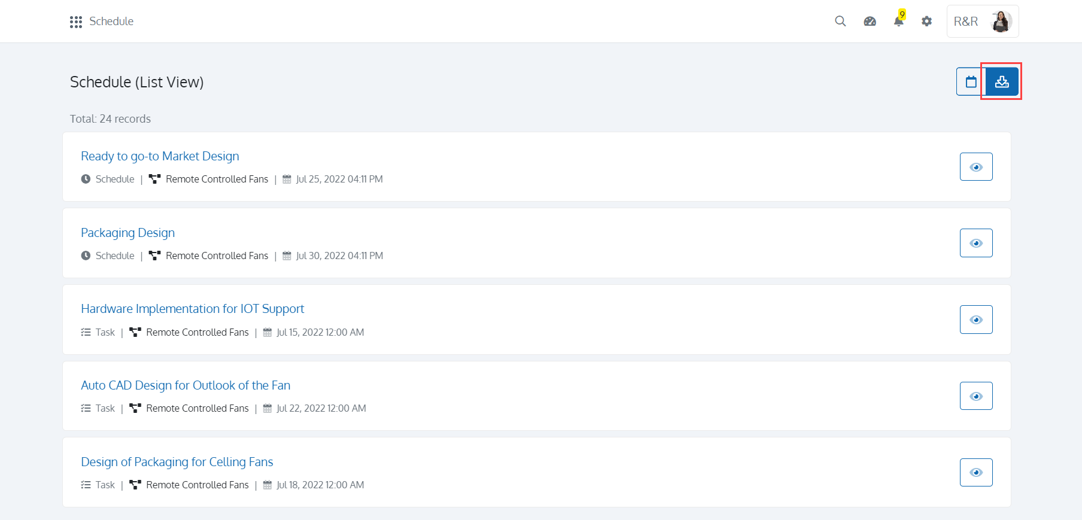This screenshot has width=1082, height=520.
Task: Click eye icon for Packaging Design
Action: pos(976,243)
